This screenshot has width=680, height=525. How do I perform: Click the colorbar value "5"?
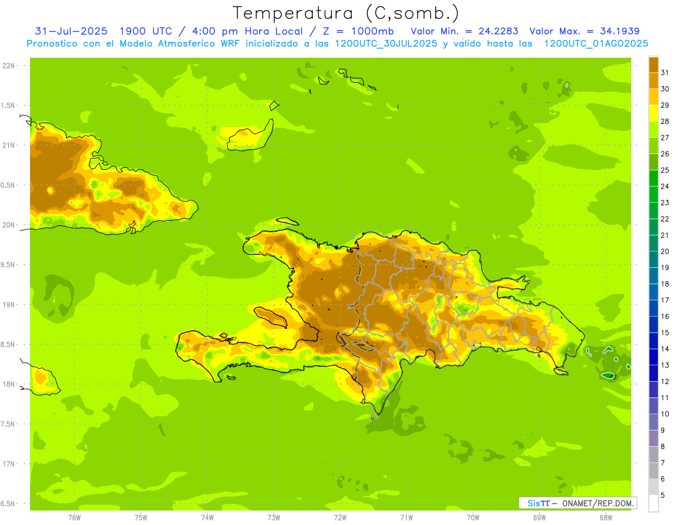663,496
